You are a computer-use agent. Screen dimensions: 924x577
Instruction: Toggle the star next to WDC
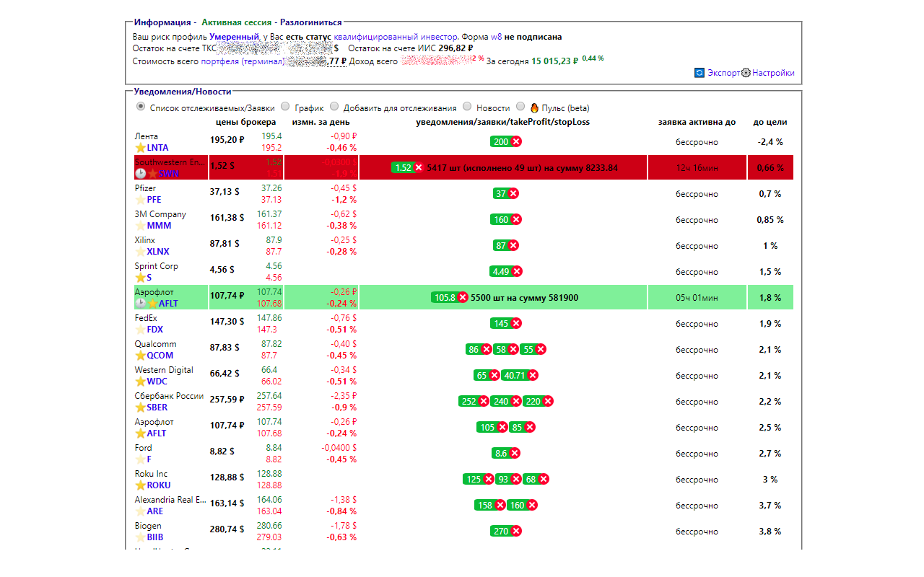[140, 382]
